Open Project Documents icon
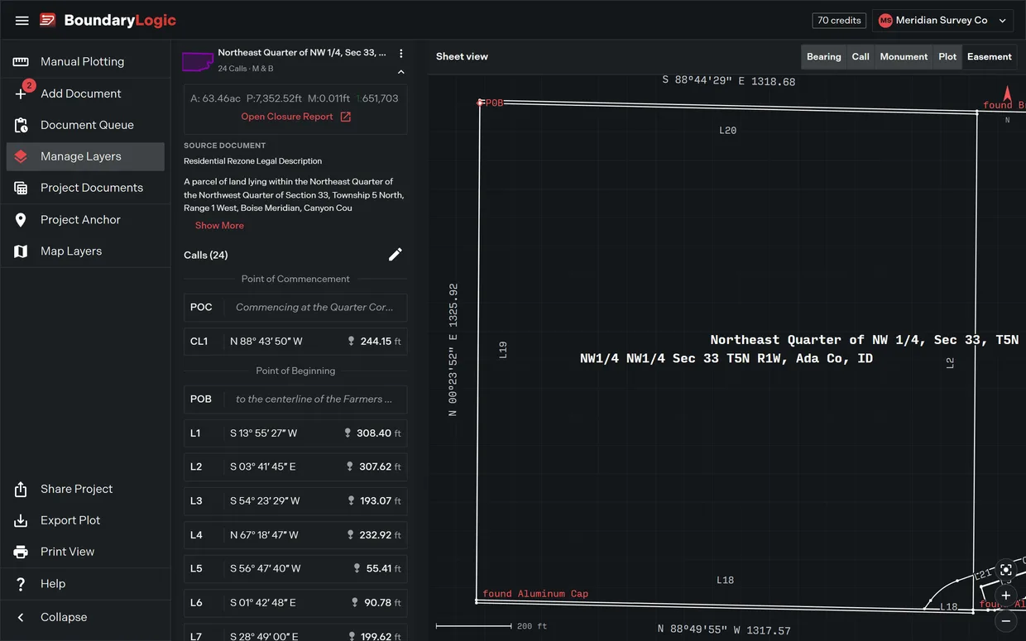This screenshot has width=1026, height=641. (x=21, y=188)
